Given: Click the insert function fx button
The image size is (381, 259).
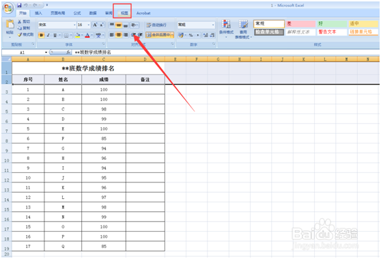Looking at the screenshot, I should pyautogui.click(x=68, y=53).
